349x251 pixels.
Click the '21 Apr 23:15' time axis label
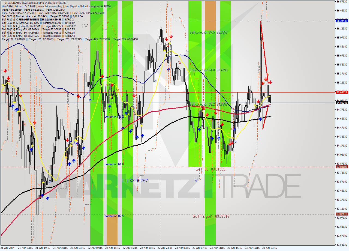click(60, 248)
